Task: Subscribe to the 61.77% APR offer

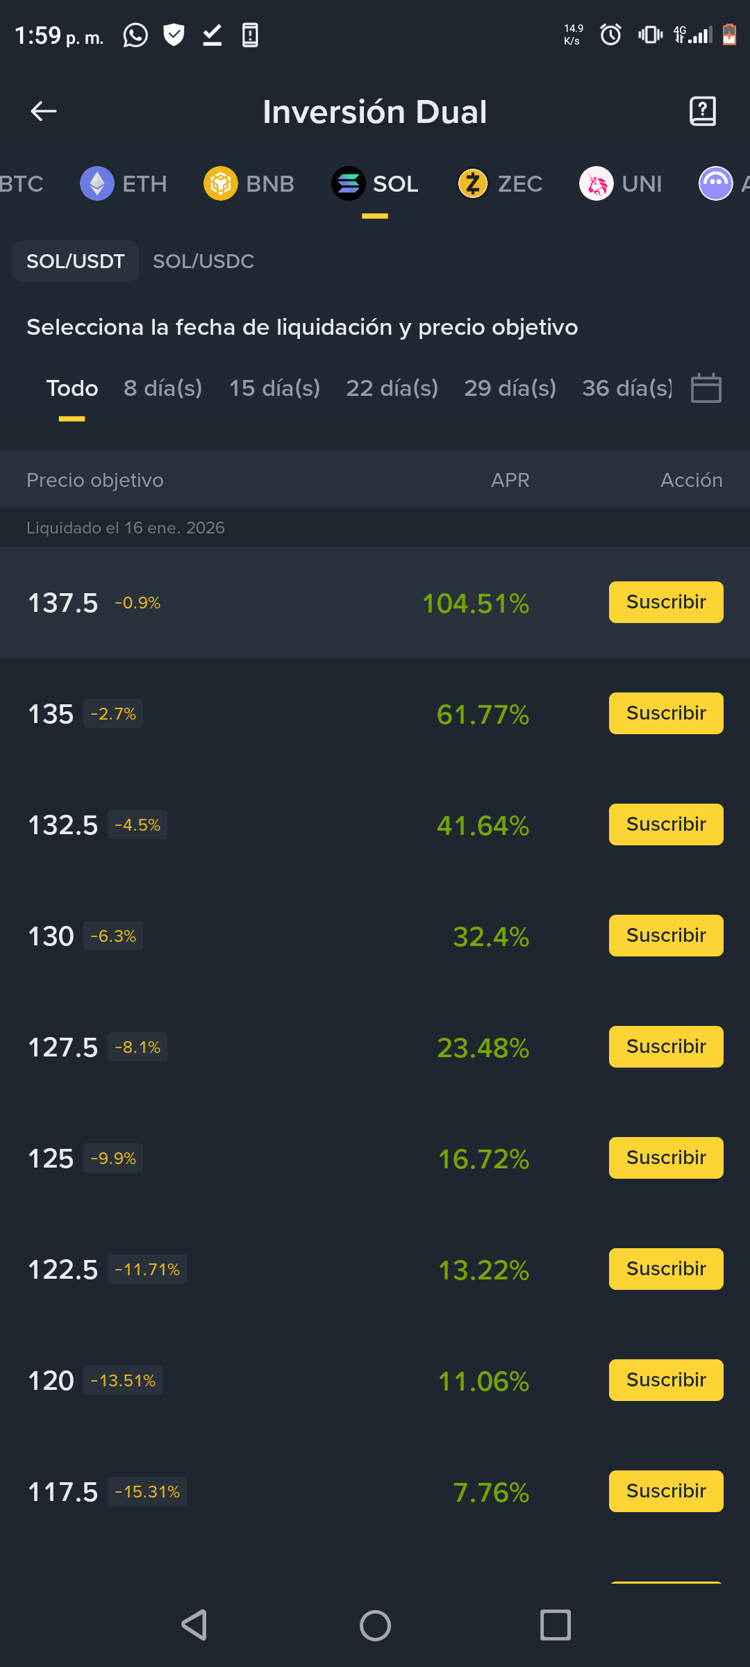Action: click(x=665, y=713)
